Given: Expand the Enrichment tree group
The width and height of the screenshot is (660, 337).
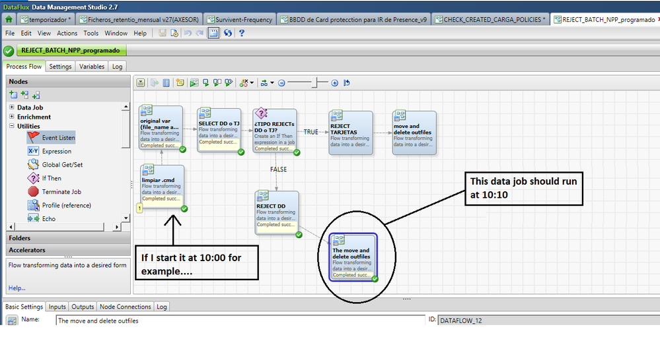Looking at the screenshot, I should pyautogui.click(x=12, y=117).
